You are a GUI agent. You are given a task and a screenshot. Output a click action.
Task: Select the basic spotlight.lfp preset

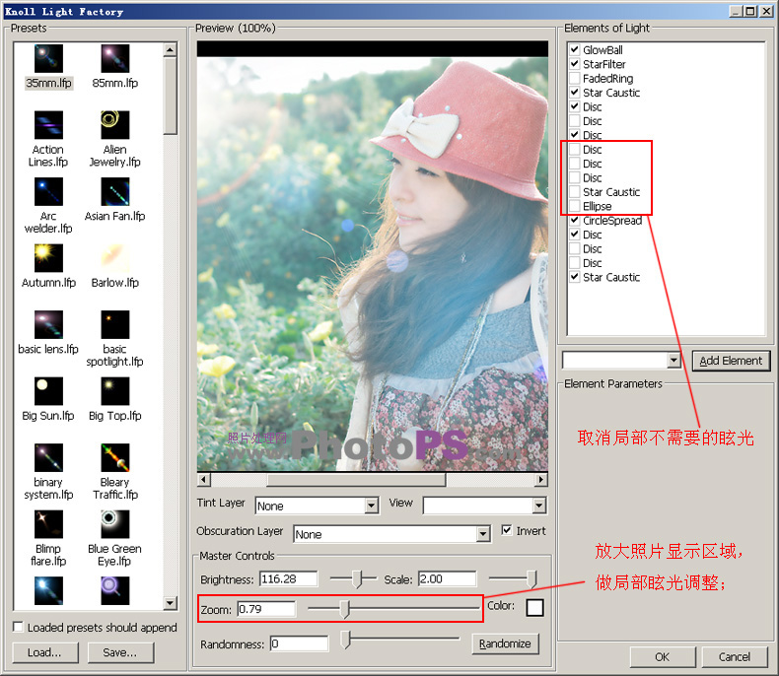pos(114,324)
